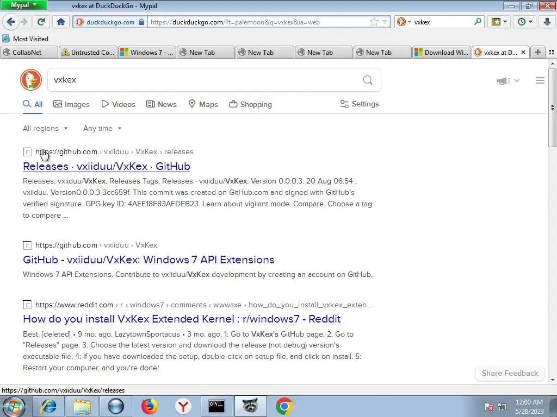Click the DuckDuckGo logo
This screenshot has width=557, height=417.
31,80
